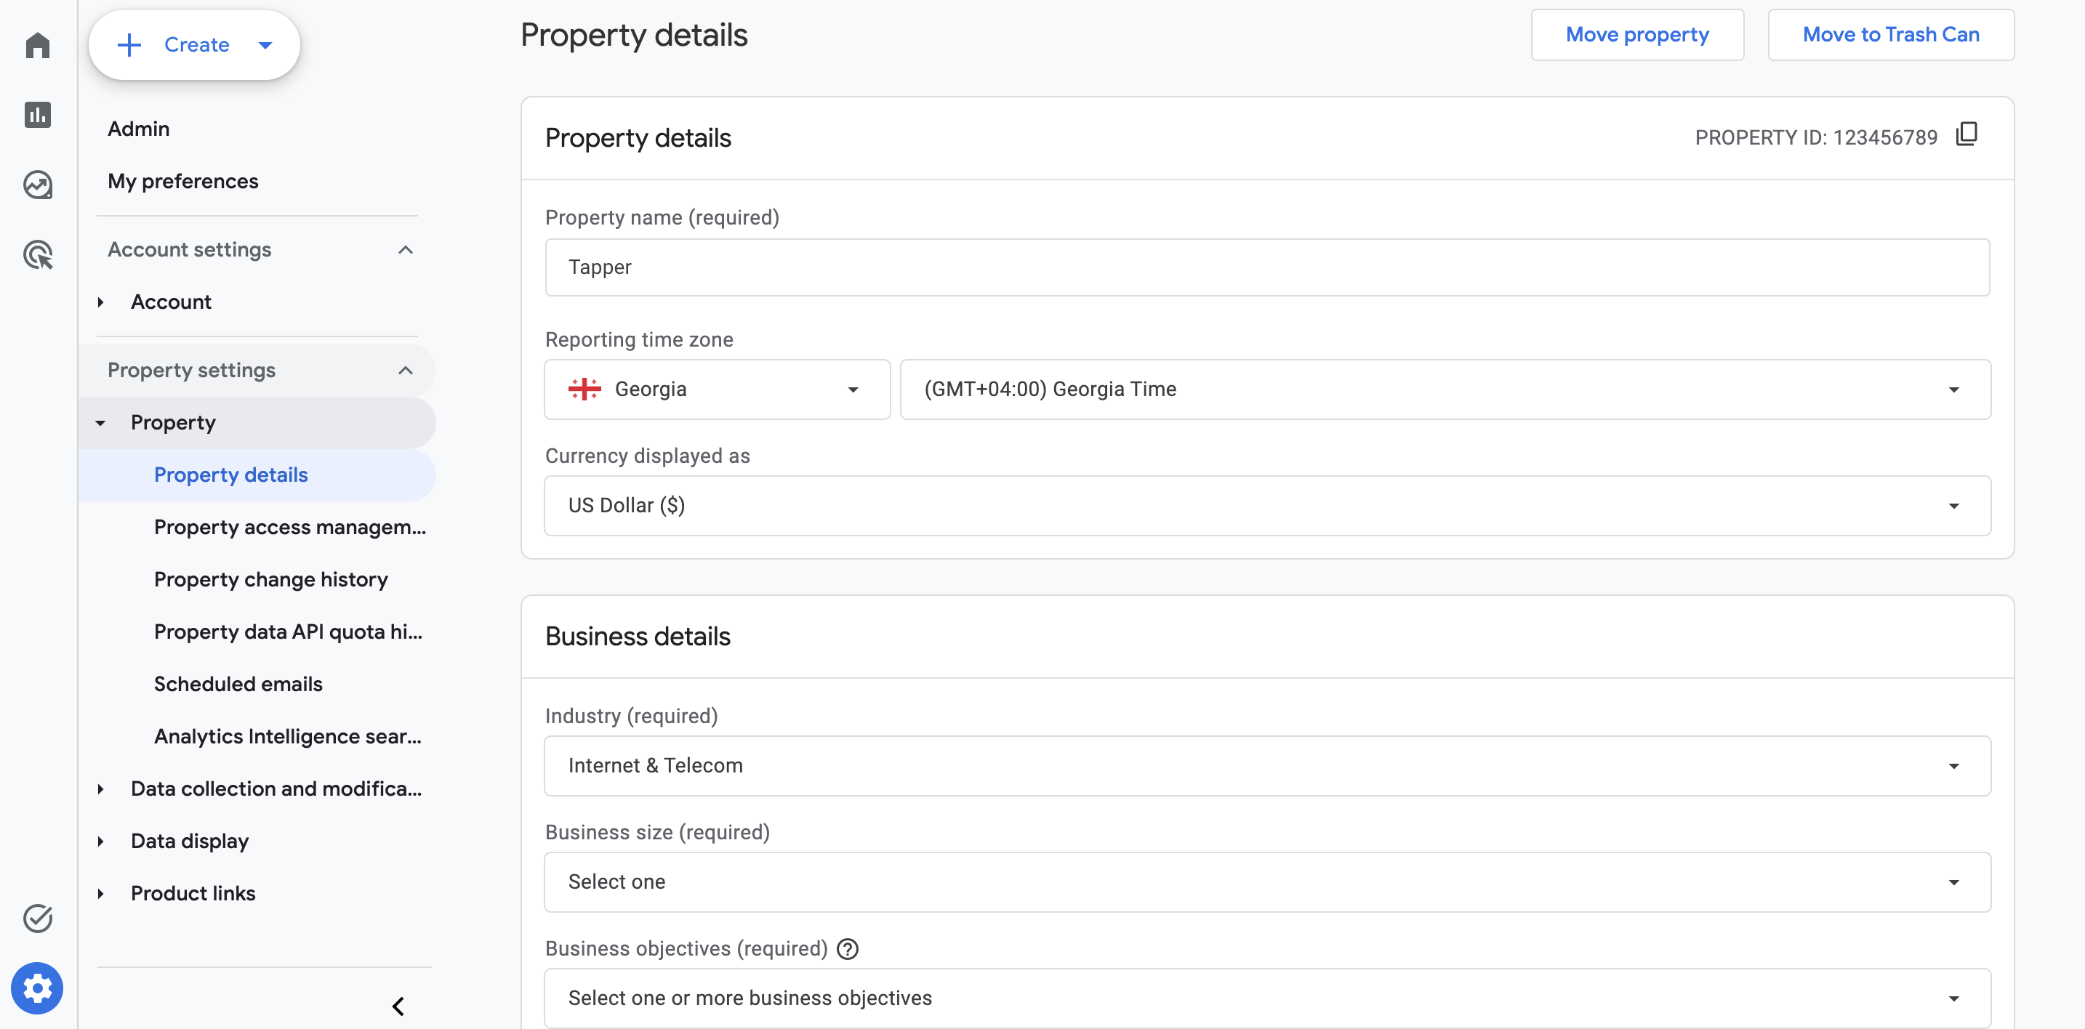Copy the property ID with copy icon
Viewport: 2085px width, 1029px height.
[x=1966, y=134]
